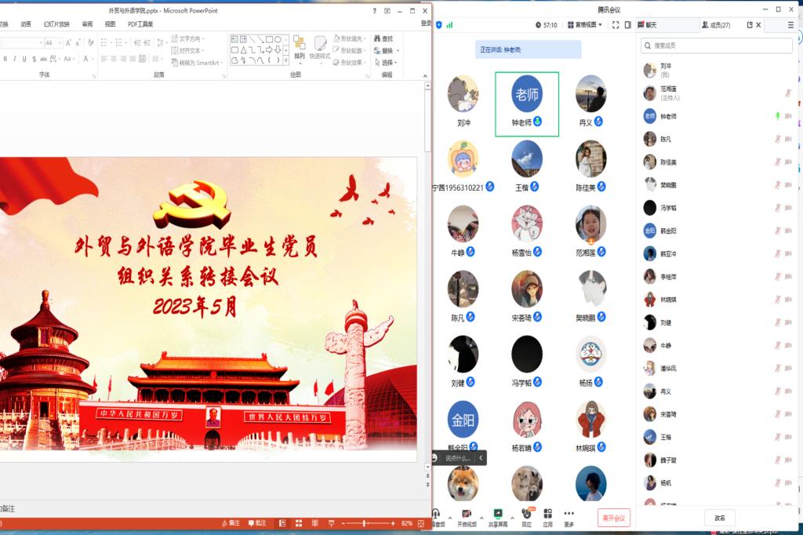The height and width of the screenshot is (535, 803).
Task: Select the oval shape in shapes gallery
Action: [x=278, y=39]
